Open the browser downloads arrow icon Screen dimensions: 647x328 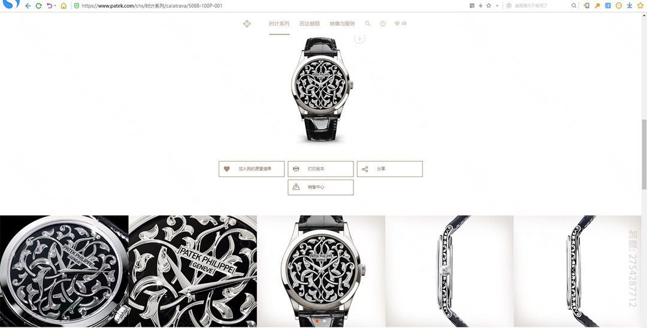pyautogui.click(x=630, y=6)
